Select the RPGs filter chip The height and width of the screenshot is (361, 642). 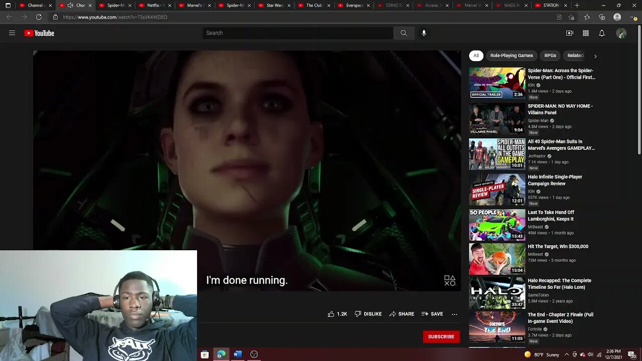coord(550,56)
